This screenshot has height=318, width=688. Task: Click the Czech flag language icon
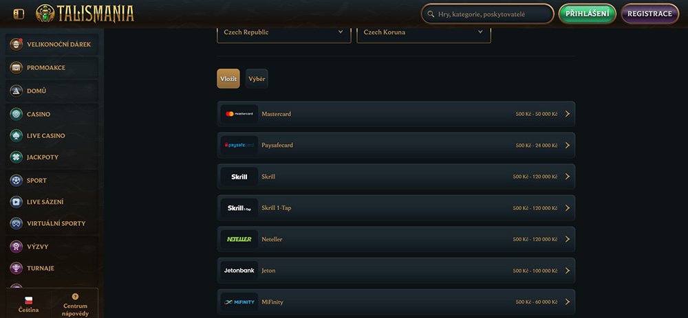28,300
